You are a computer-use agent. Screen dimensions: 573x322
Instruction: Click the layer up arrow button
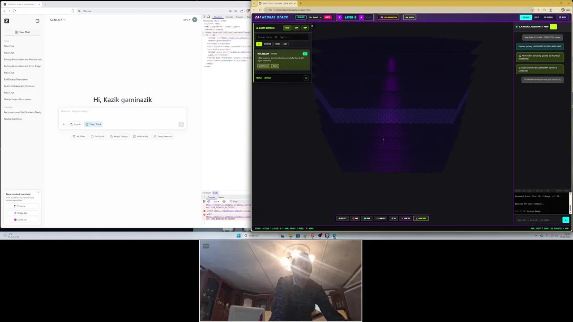[361, 17]
